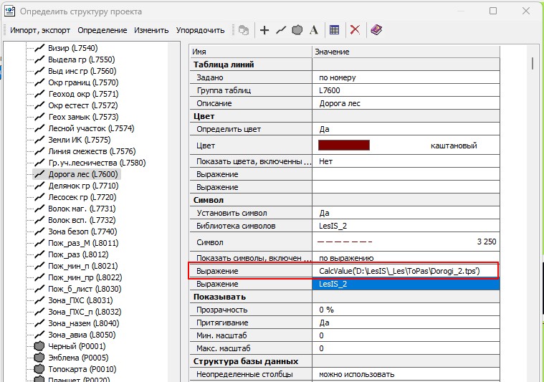Toggle the 'Установить символ' value Да

tap(325, 213)
